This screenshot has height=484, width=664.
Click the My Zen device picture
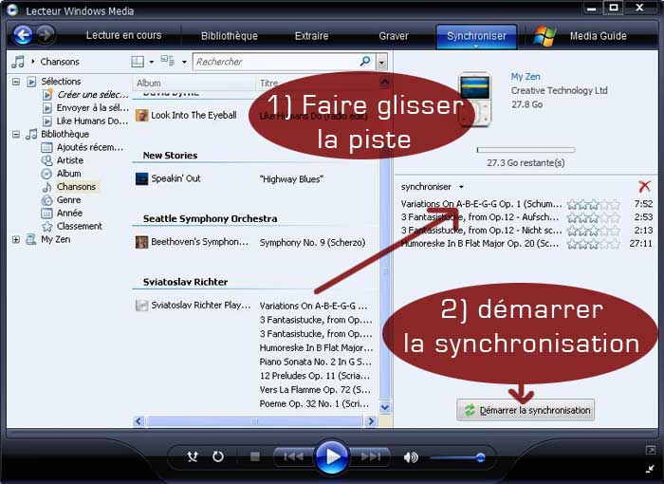(x=474, y=100)
